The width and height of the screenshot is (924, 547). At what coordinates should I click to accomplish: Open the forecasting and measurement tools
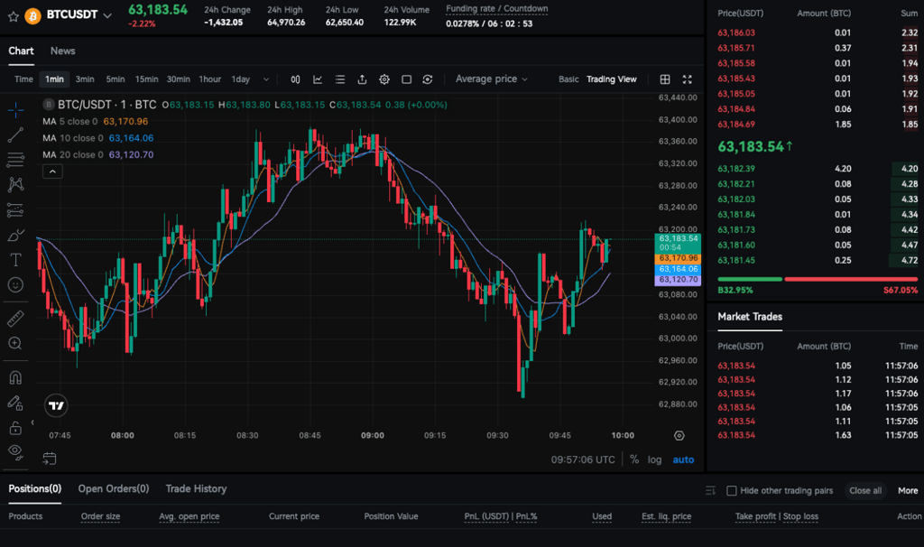coord(16,209)
